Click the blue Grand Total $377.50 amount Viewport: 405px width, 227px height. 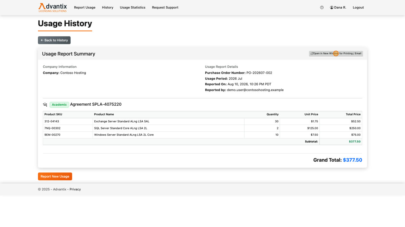click(x=352, y=160)
